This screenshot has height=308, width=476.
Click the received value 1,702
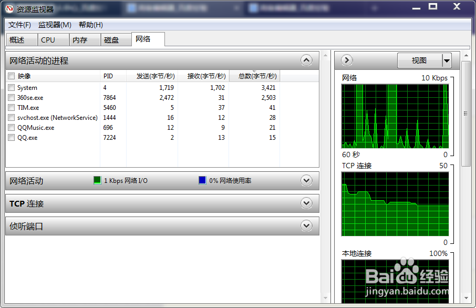[x=218, y=88]
